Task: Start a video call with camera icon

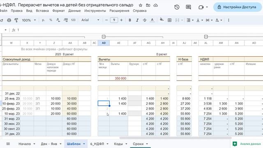Action: pos(201,7)
